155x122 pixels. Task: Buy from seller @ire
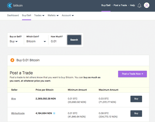tap(136, 99)
